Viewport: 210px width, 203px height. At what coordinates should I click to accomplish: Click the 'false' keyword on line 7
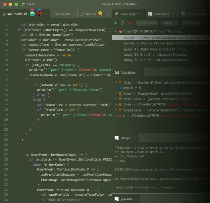coord(66,55)
